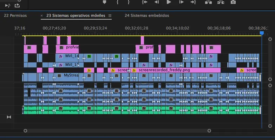The image size is (275, 140).
Task: Click the fx badge on the profvie clip
Action: click(61, 47)
